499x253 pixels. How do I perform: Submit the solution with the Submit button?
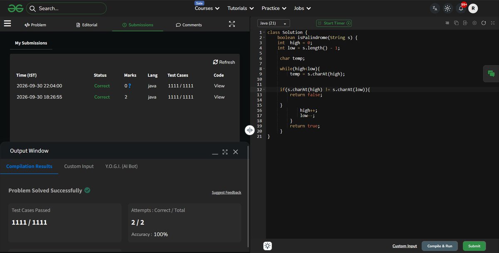click(x=474, y=246)
